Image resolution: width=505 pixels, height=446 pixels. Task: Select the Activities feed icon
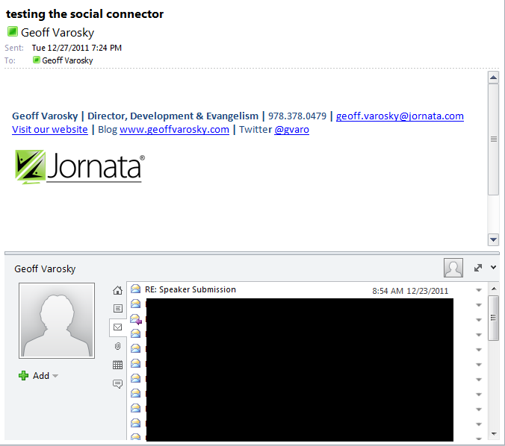117,308
